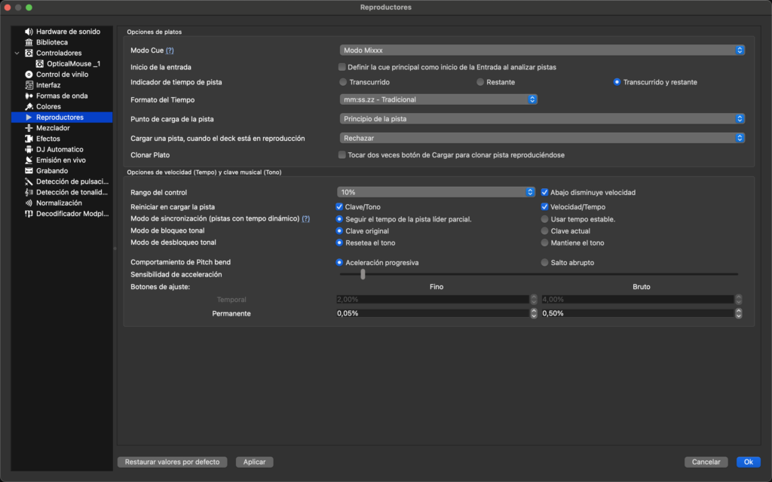Click the Decodificador Modplug icon
772x482 pixels.
click(29, 214)
